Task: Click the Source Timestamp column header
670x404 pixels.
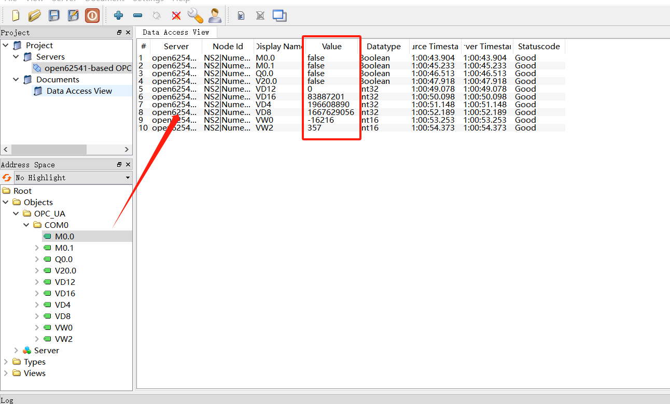Action: pos(436,47)
